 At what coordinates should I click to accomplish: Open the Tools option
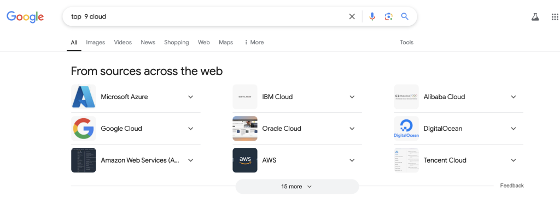[x=406, y=42]
